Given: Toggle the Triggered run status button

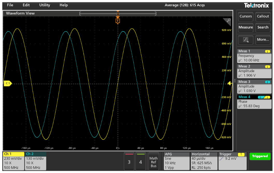Looking at the screenshot, I should [260, 156].
